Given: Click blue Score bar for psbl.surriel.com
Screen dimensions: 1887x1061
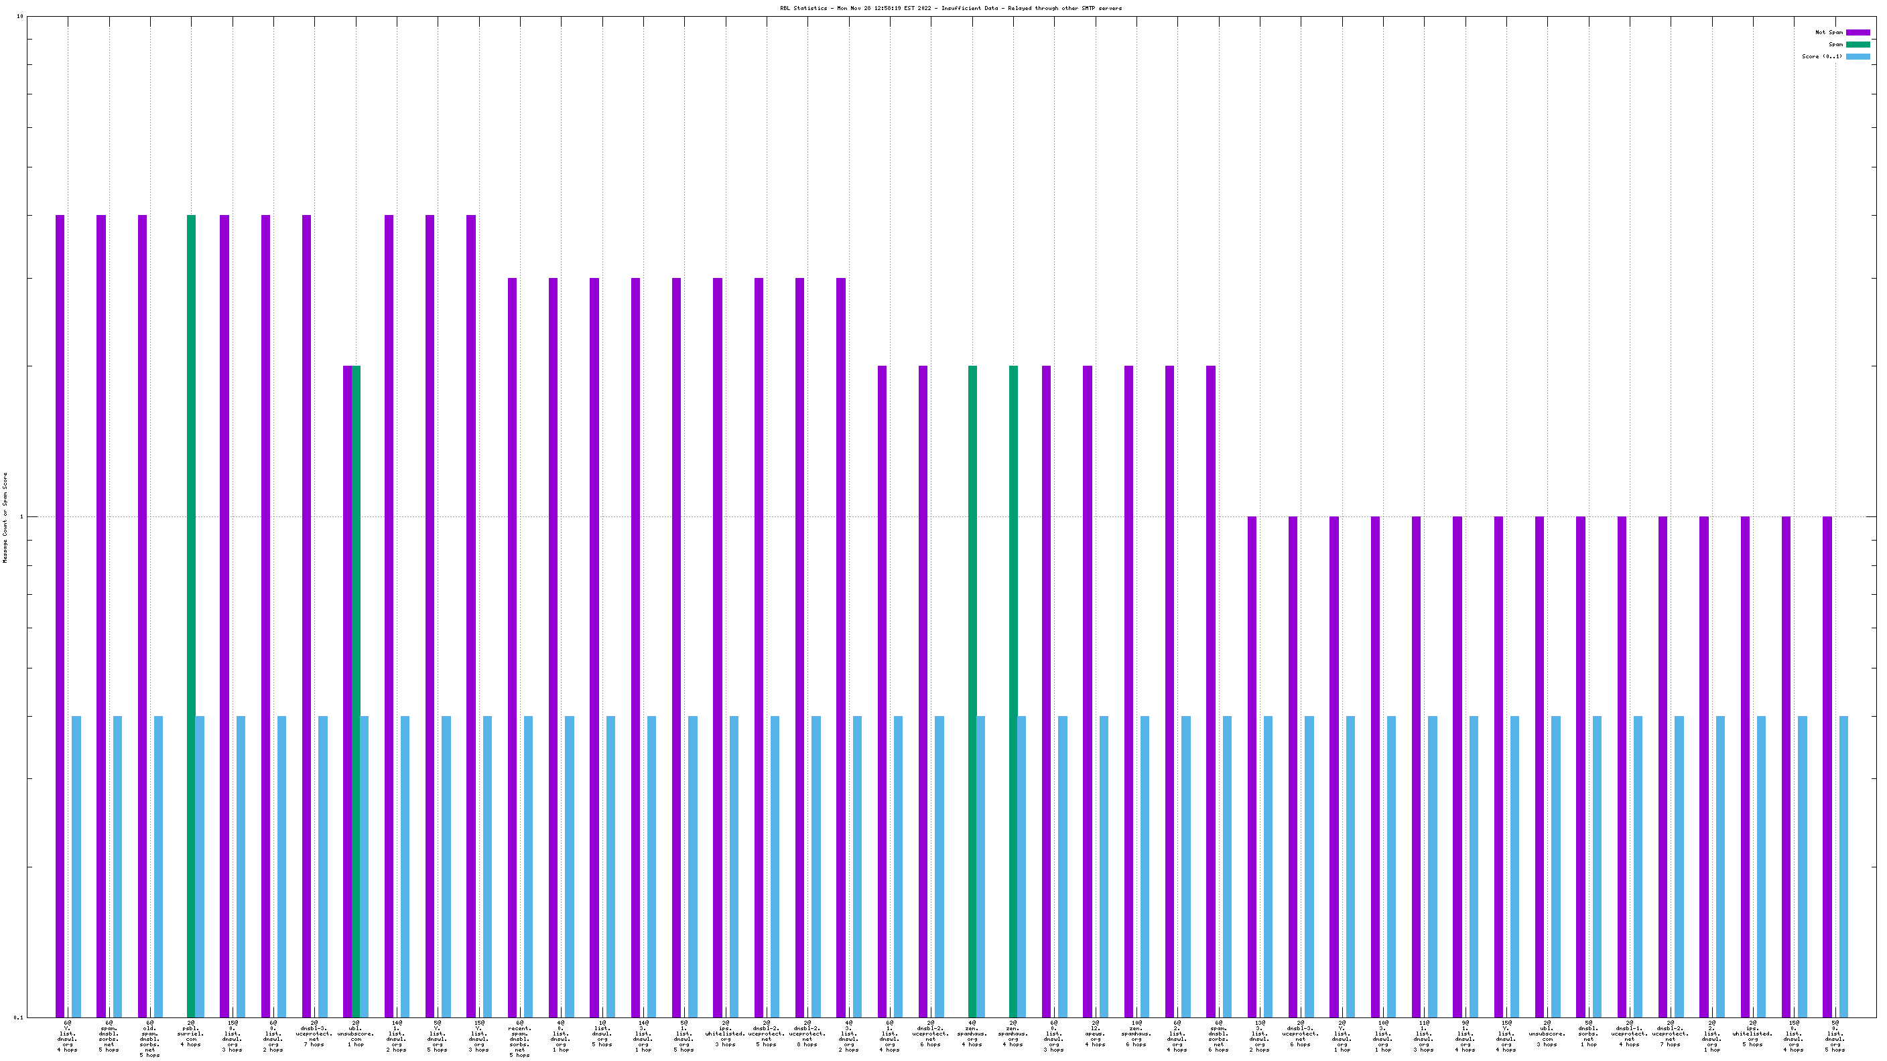Looking at the screenshot, I should click(200, 866).
